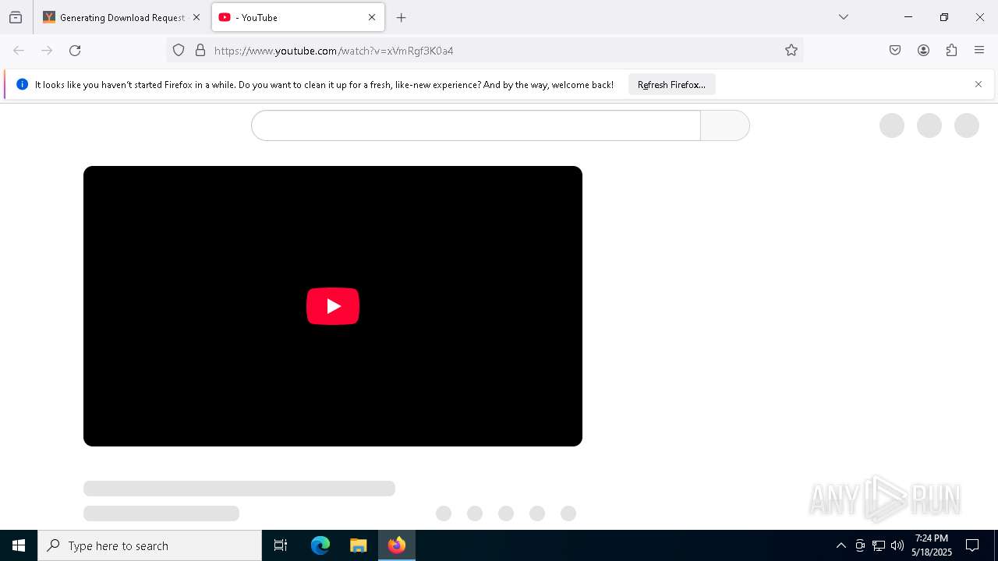998x561 pixels.
Task: Open Firefox View recent browsing icon
Action: pos(16,17)
